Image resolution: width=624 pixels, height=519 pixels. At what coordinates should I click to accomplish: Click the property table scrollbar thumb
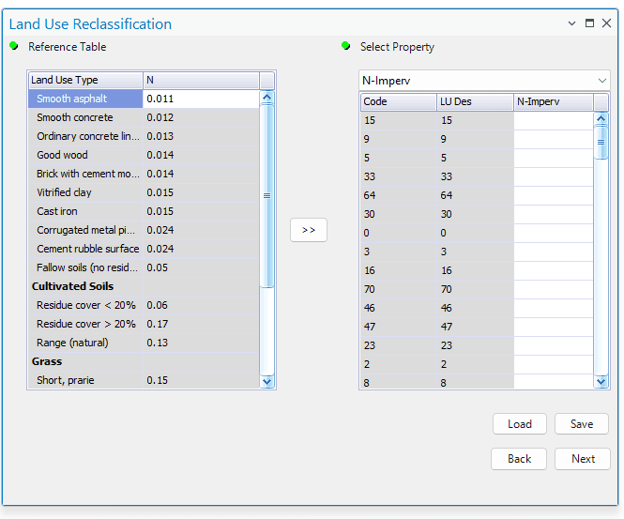coord(601,142)
